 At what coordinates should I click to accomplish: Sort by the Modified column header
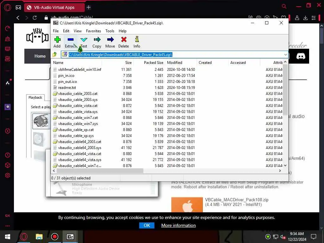point(181,63)
